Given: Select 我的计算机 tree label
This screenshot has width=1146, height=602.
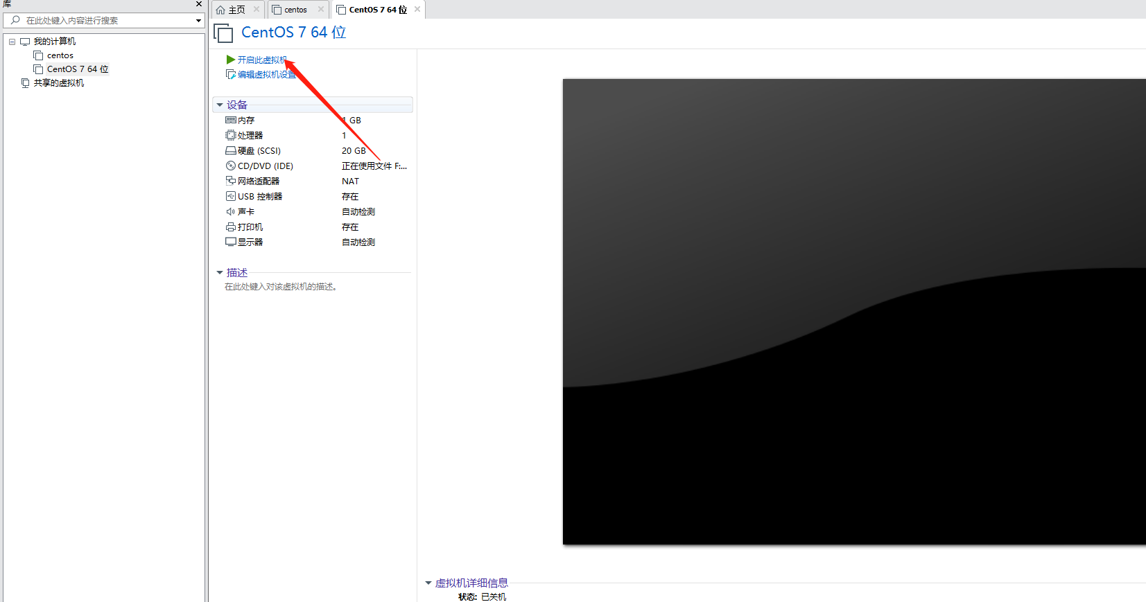Looking at the screenshot, I should click(x=55, y=42).
